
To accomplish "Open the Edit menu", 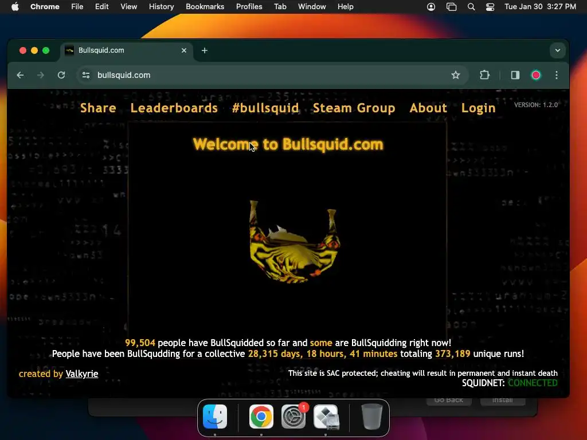I will 101,7.
